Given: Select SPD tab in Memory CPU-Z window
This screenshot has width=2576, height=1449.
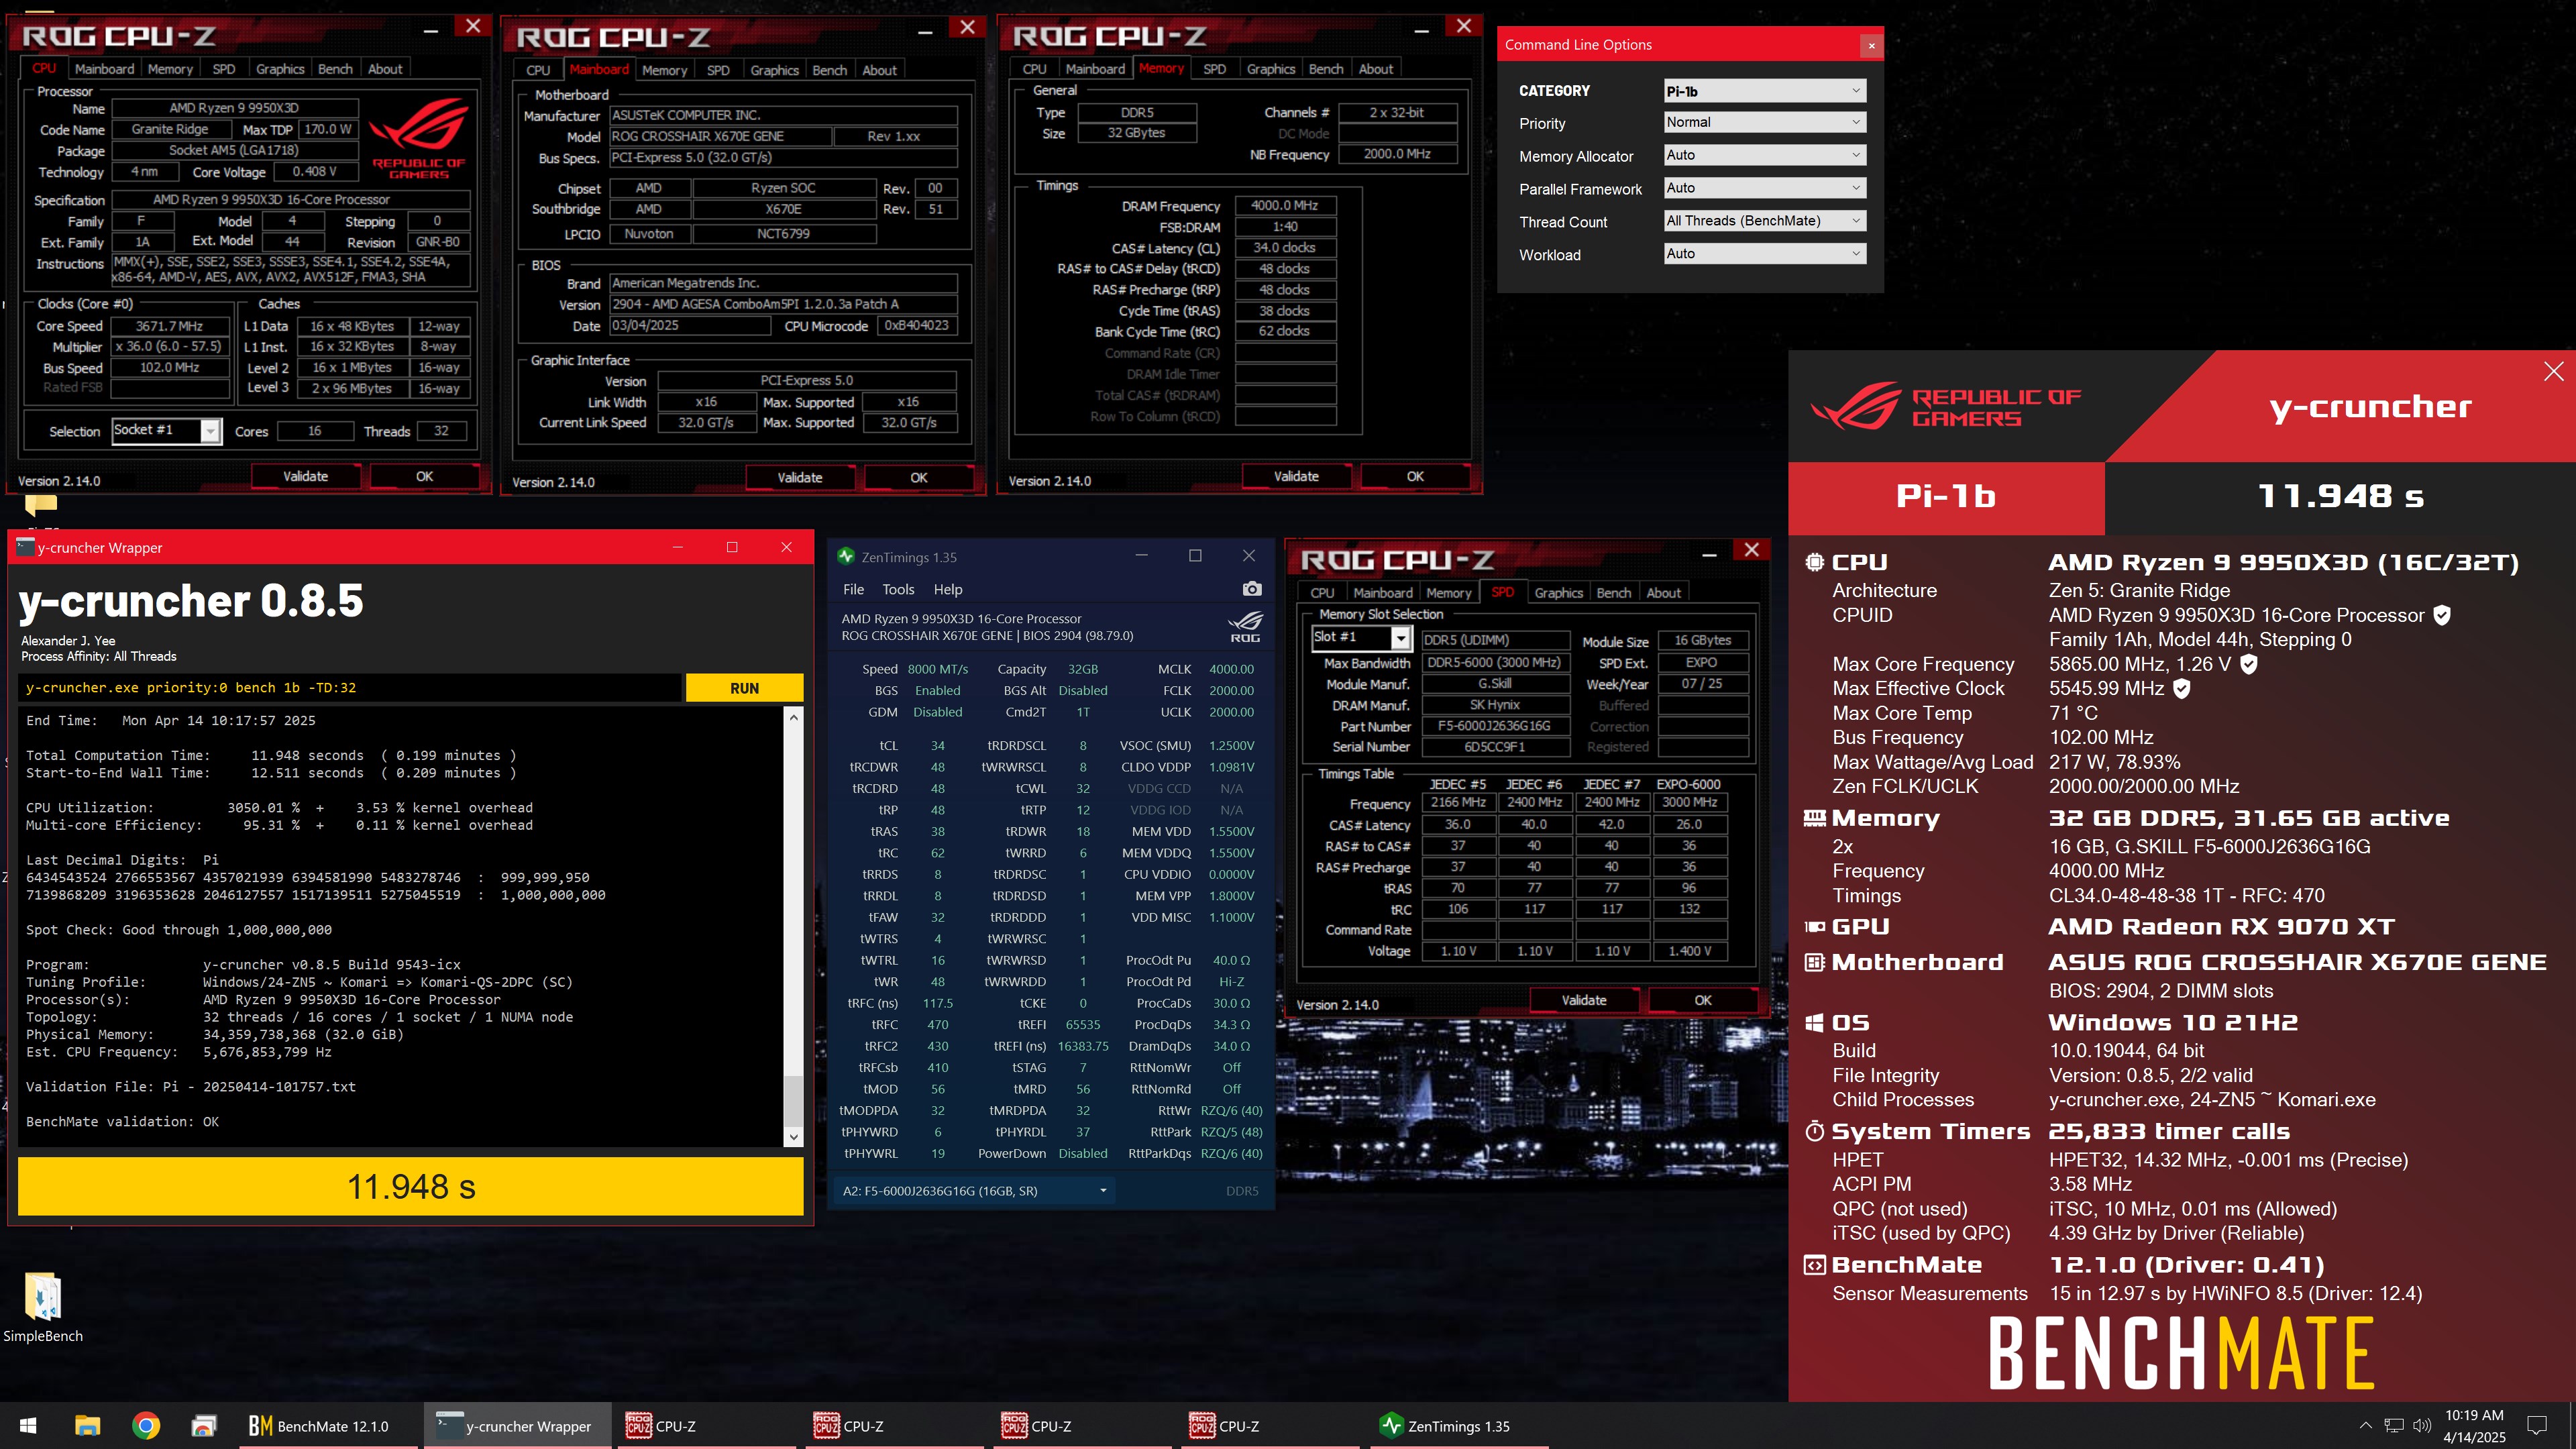Looking at the screenshot, I should click(x=1214, y=69).
